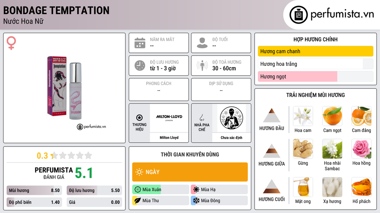The width and height of the screenshot is (380, 213).
Task: Click the sun icon for Mùa Hạ
Action: click(196, 190)
